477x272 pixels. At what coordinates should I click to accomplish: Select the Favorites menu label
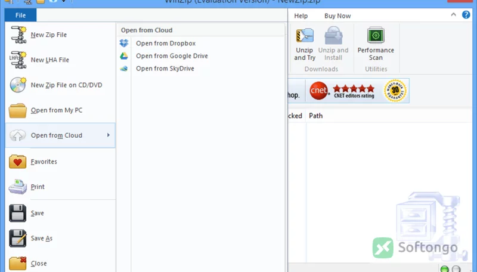pyautogui.click(x=44, y=162)
